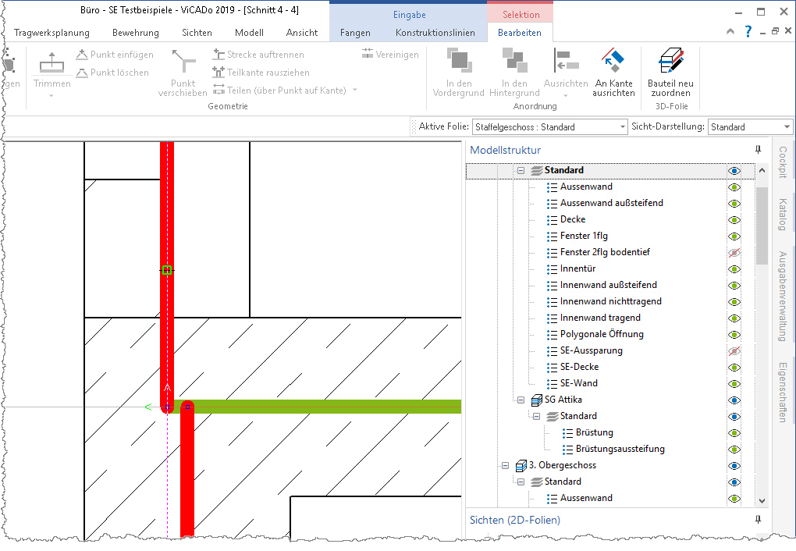Image resolution: width=796 pixels, height=551 pixels.
Task: Switch to the Bewehrung tab
Action: pyautogui.click(x=136, y=33)
